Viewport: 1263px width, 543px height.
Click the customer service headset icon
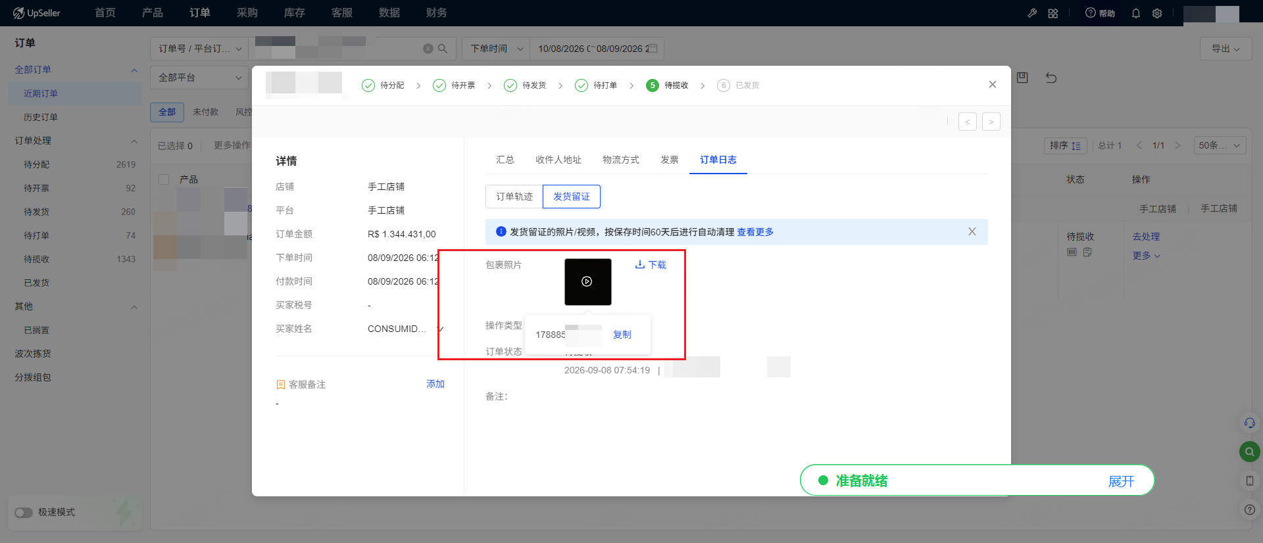coord(1250,423)
